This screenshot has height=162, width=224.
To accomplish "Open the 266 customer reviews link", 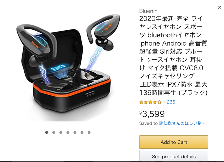I will tap(171, 102).
